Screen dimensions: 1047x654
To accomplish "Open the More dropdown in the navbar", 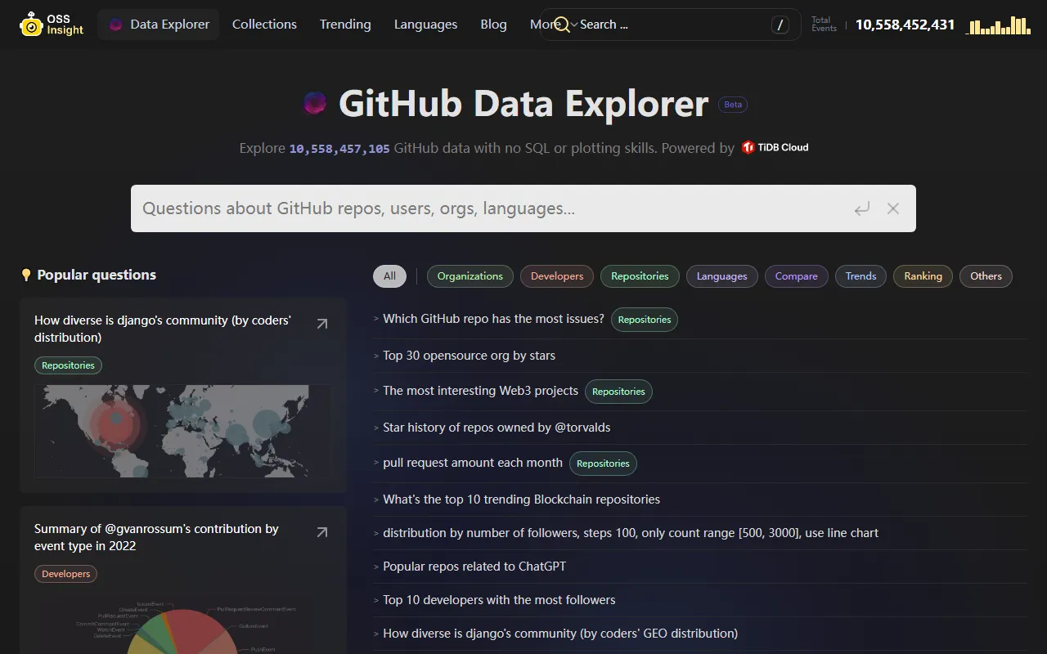I will point(543,25).
